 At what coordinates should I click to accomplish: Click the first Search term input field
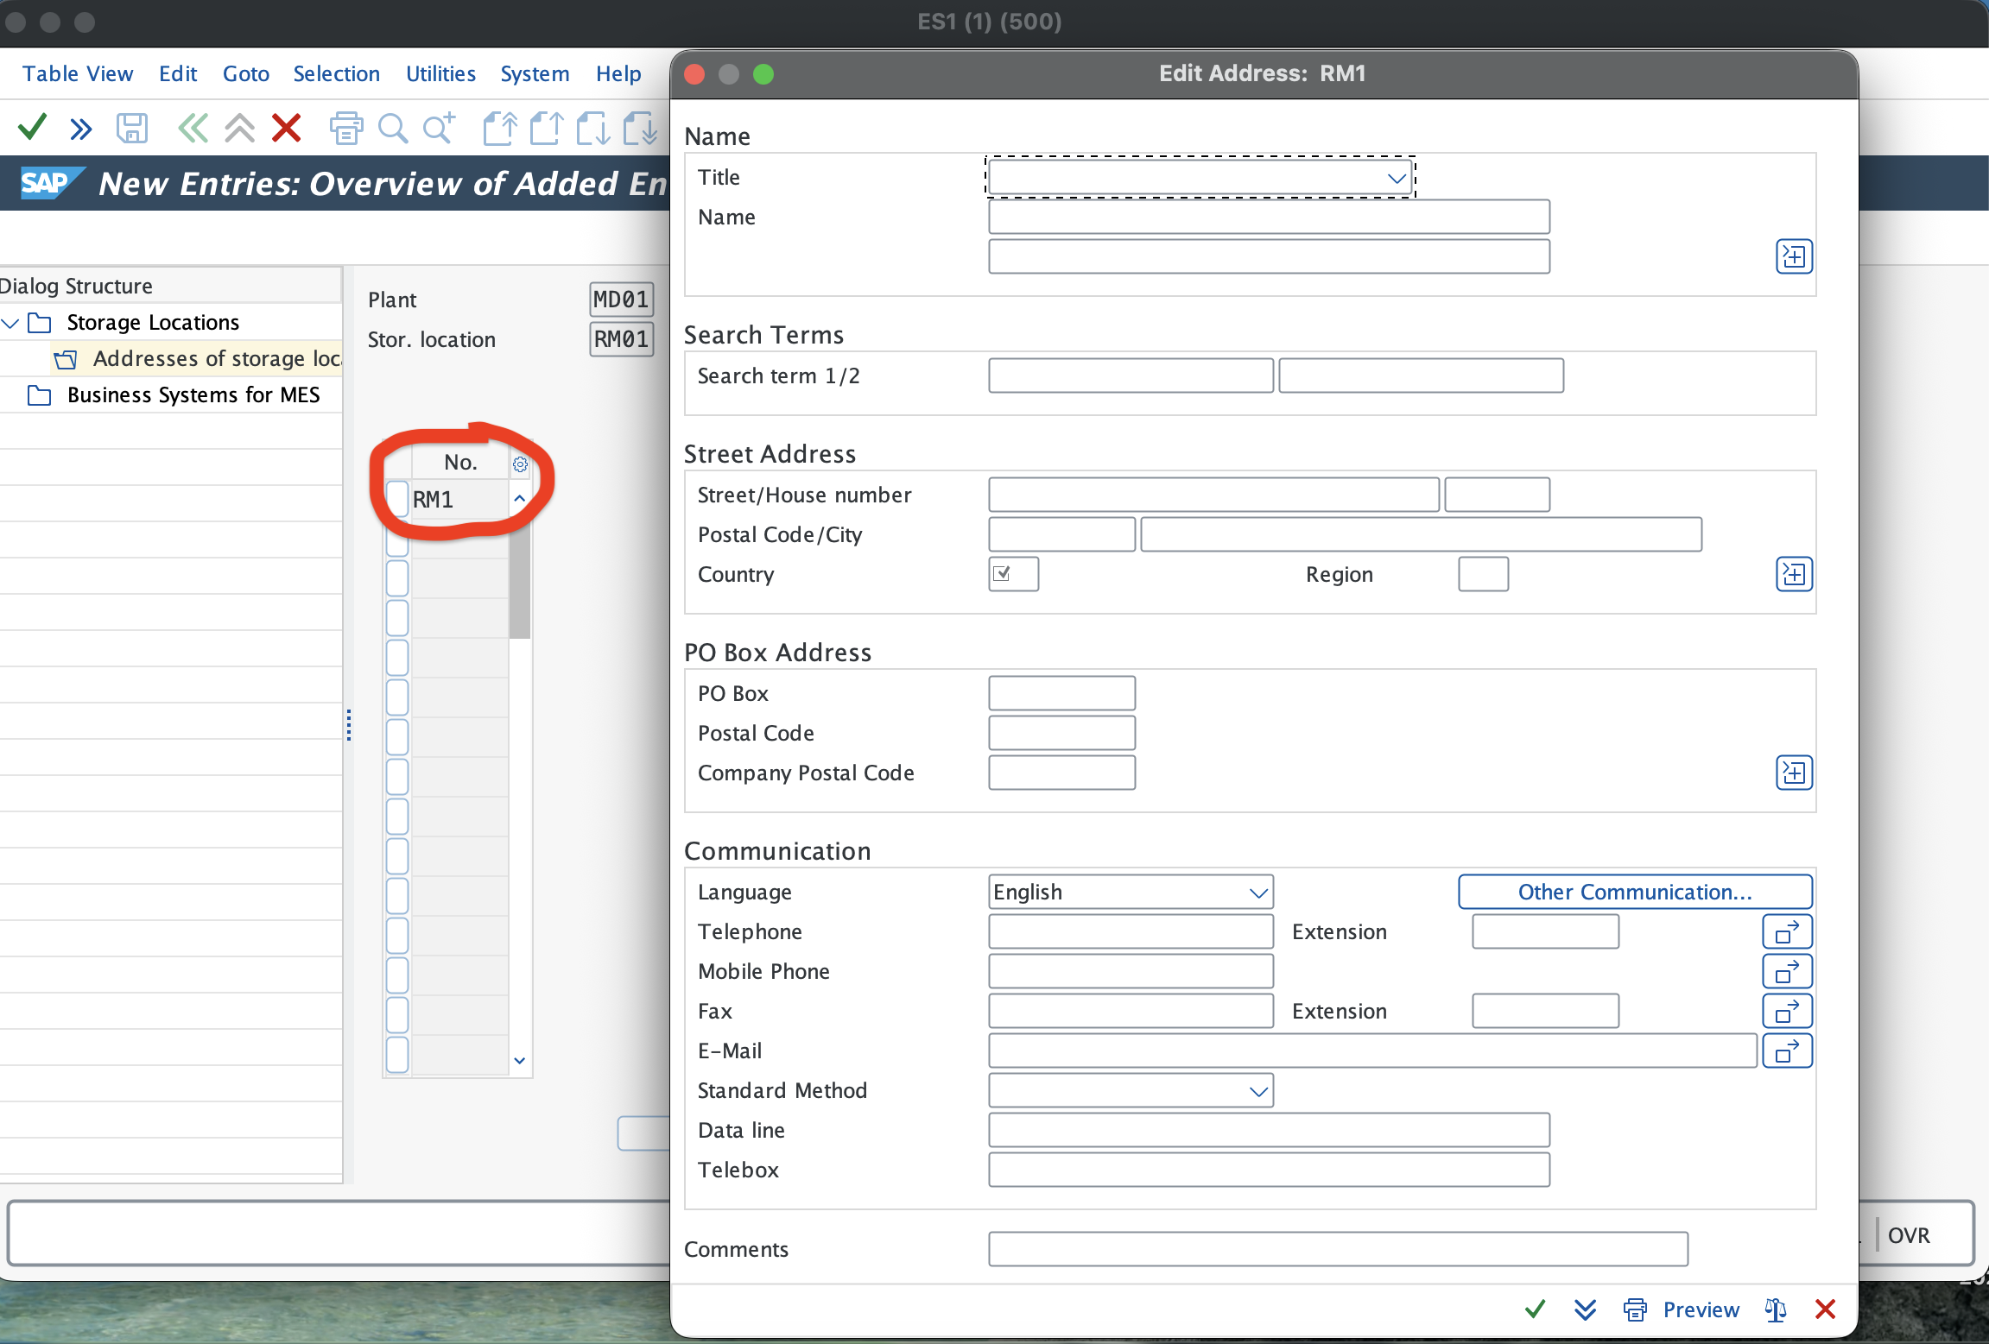[1131, 376]
